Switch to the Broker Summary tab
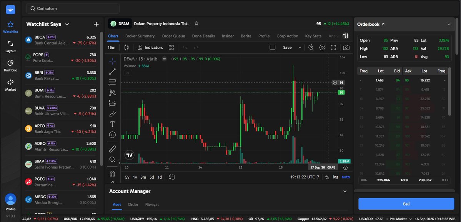 coord(140,36)
